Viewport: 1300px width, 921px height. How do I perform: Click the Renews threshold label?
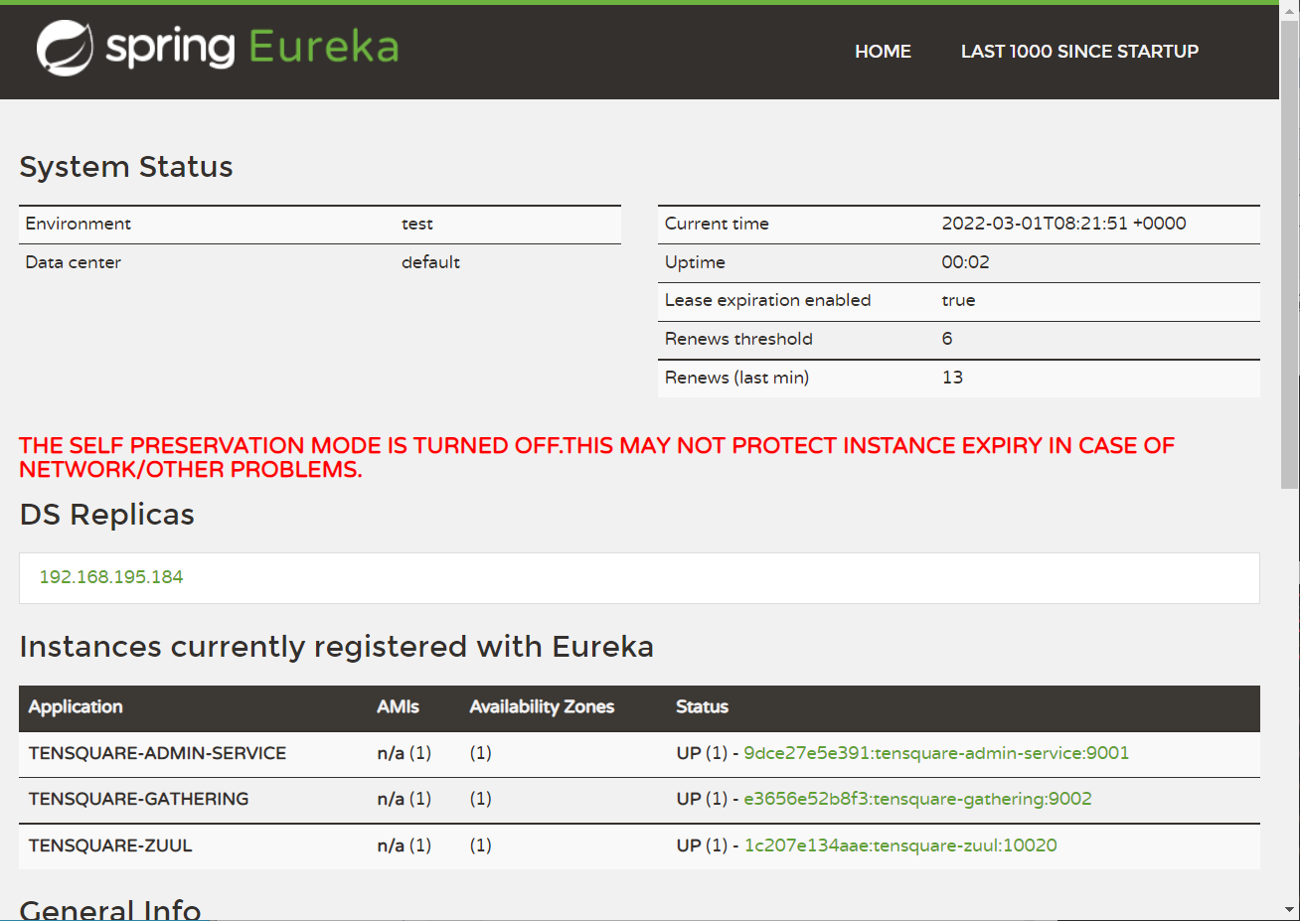point(738,339)
